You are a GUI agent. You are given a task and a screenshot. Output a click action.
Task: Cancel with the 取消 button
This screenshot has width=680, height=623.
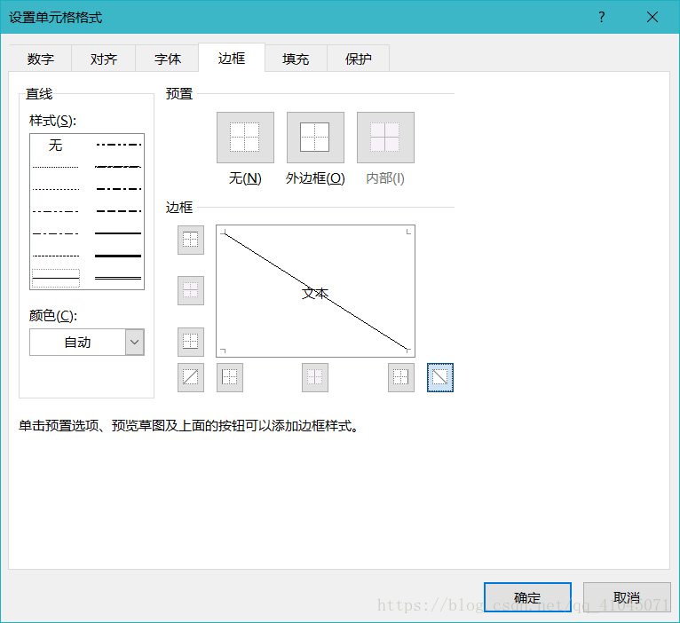point(627,597)
